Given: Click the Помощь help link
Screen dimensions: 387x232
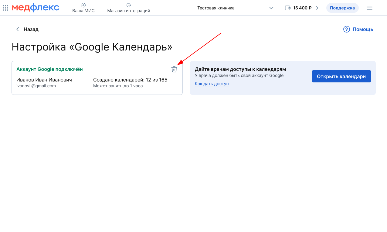Looking at the screenshot, I should coord(363,29).
